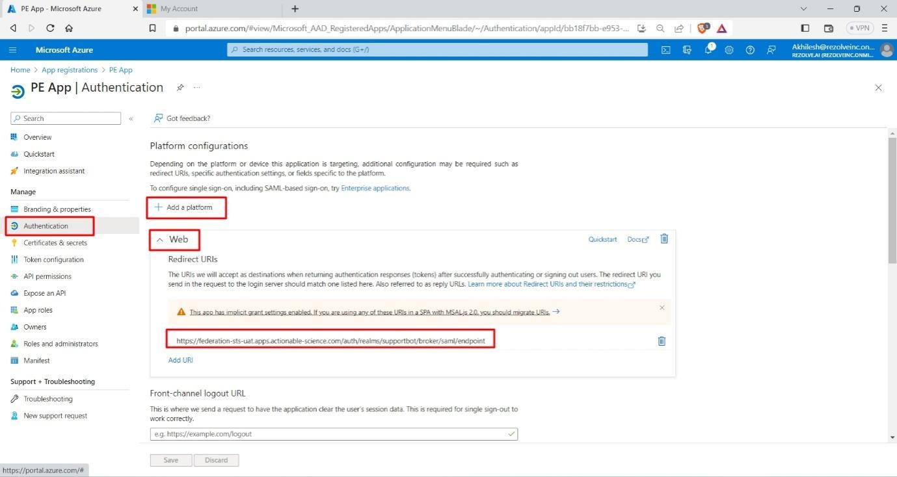Image resolution: width=897 pixels, height=477 pixels.
Task: Open the more options ellipsis near the title
Action: 196,88
